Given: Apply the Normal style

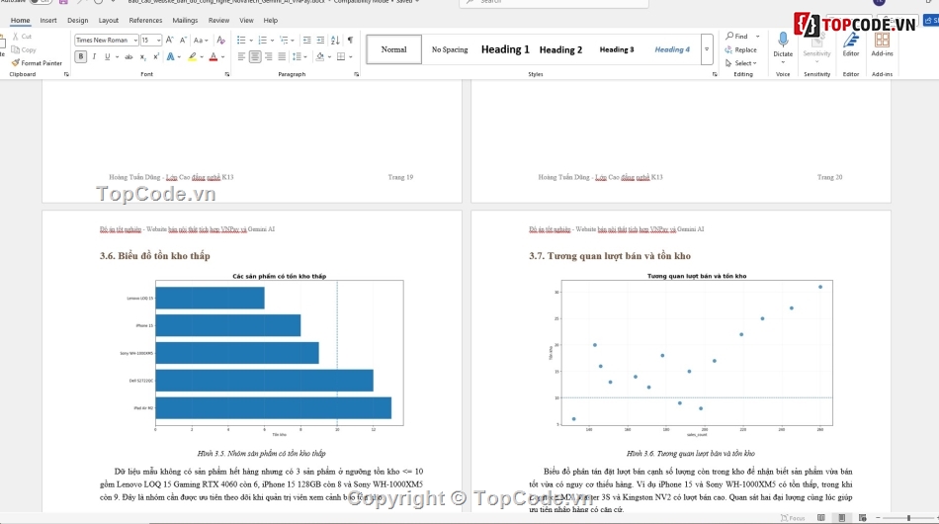Looking at the screenshot, I should point(393,49).
